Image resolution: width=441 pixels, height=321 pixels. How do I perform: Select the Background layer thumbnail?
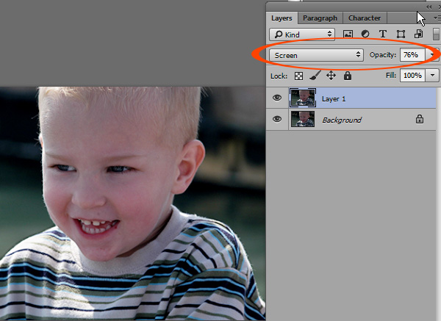[303, 119]
